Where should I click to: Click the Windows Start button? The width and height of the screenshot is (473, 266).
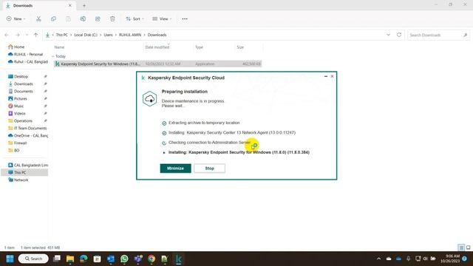(10, 259)
